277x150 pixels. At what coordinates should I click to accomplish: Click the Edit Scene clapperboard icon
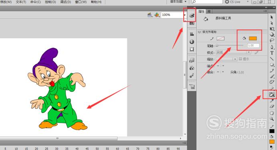click(x=150, y=15)
